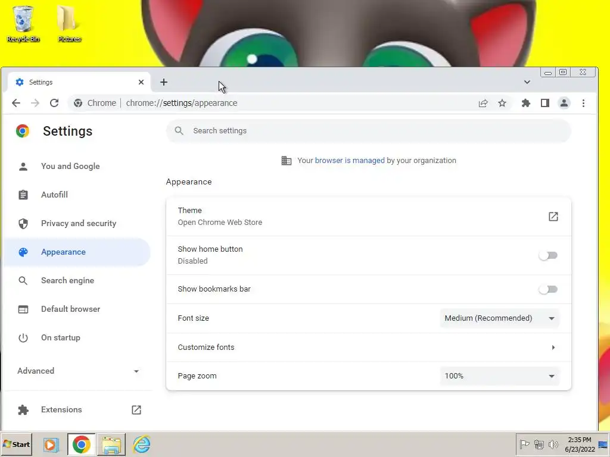
Task: Open the 'browser is managed' link
Action: point(350,161)
